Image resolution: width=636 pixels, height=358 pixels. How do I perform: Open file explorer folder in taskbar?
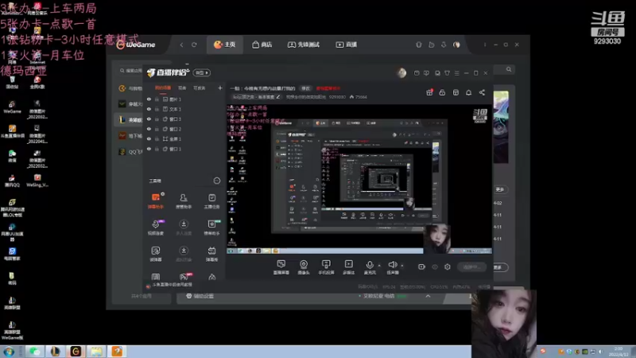[96, 352]
